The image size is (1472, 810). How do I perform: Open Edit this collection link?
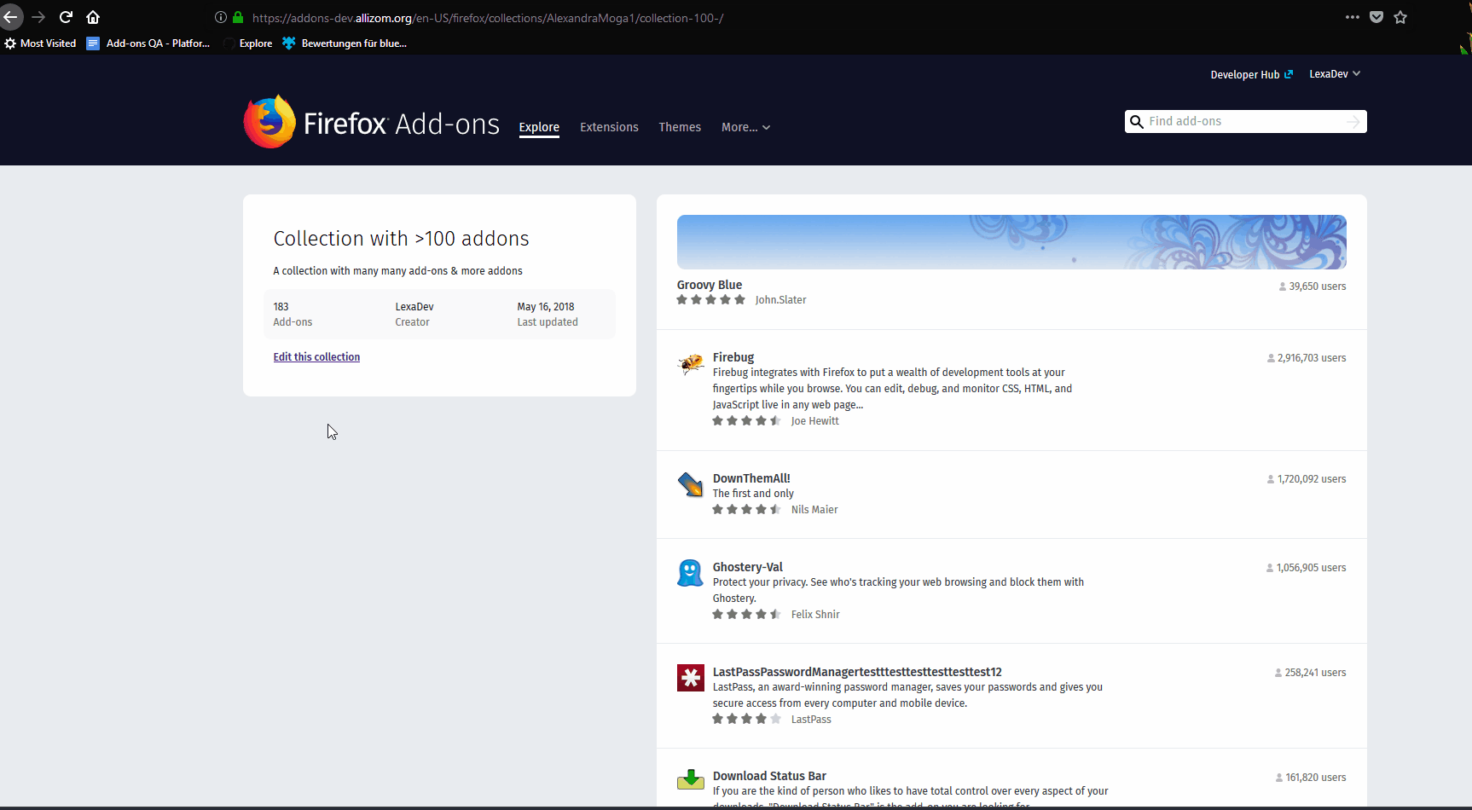click(316, 356)
